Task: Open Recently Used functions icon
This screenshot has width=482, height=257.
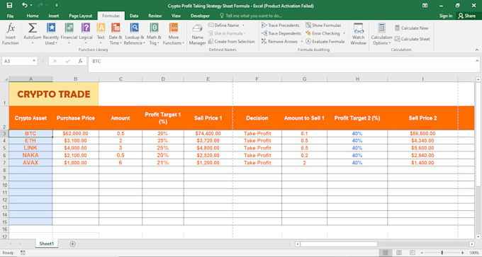Action: (x=51, y=28)
